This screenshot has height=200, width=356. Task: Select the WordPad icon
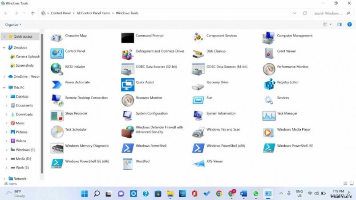[x=127, y=164]
